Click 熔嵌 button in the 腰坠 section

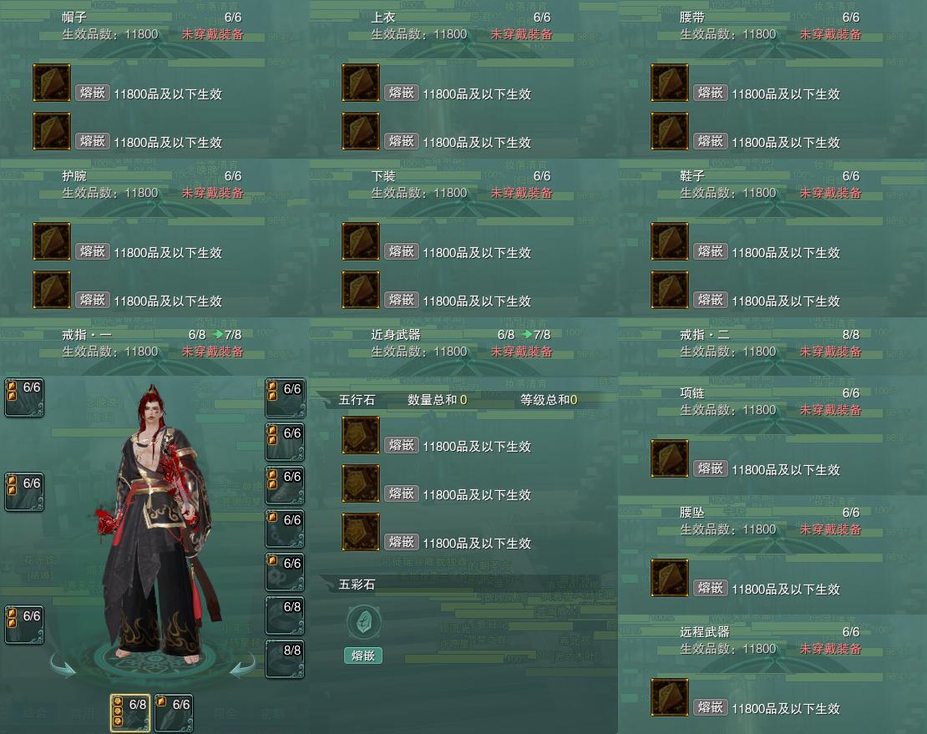click(710, 587)
